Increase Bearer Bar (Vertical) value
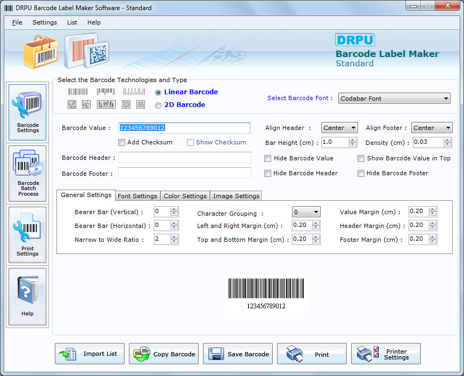The image size is (464, 376). (174, 209)
